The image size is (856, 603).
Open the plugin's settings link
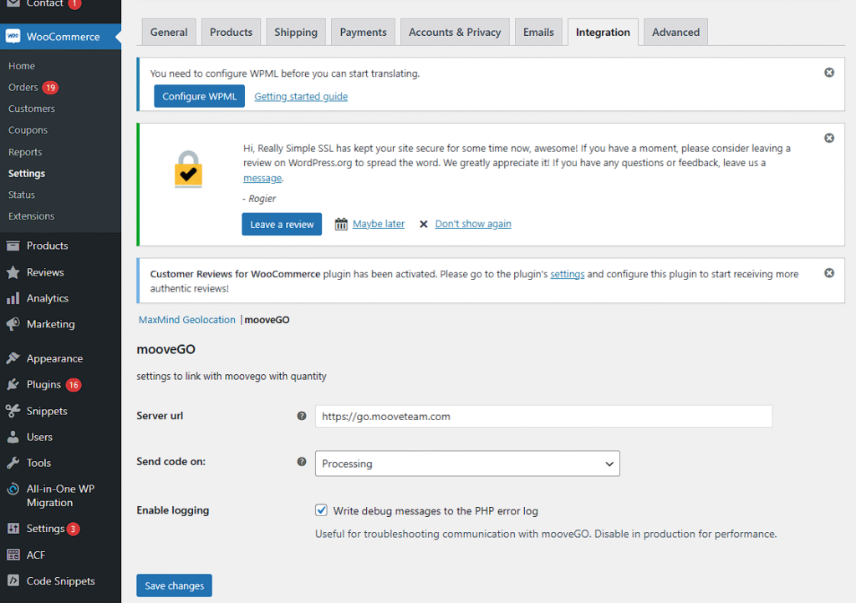tap(568, 274)
